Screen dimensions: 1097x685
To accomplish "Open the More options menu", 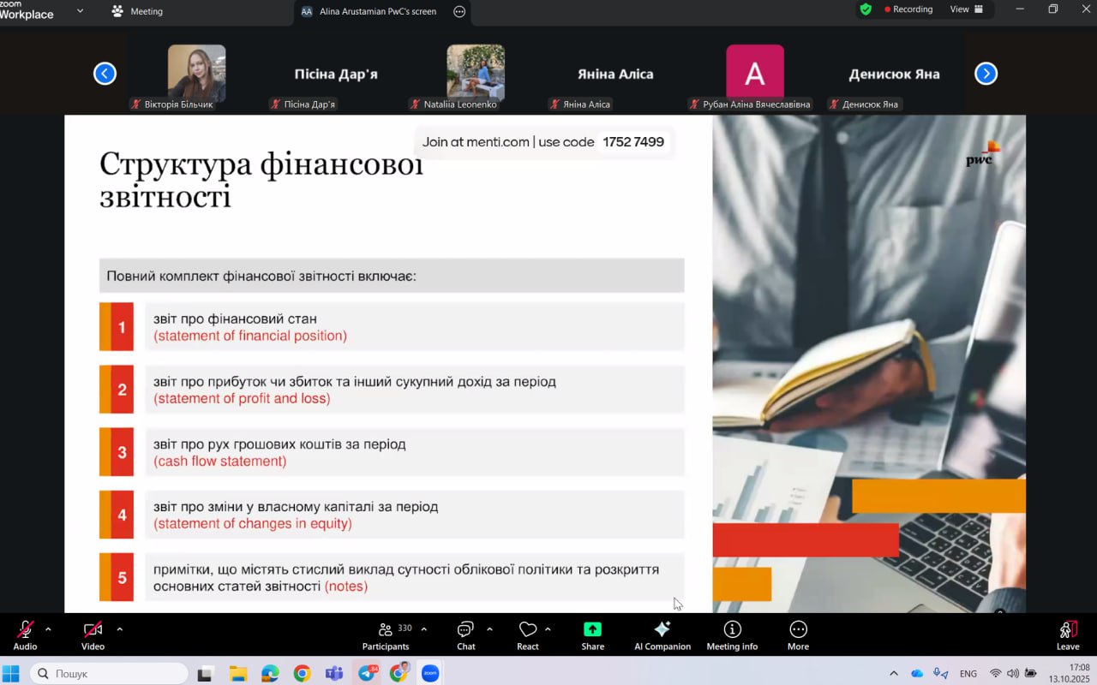I will point(798,634).
